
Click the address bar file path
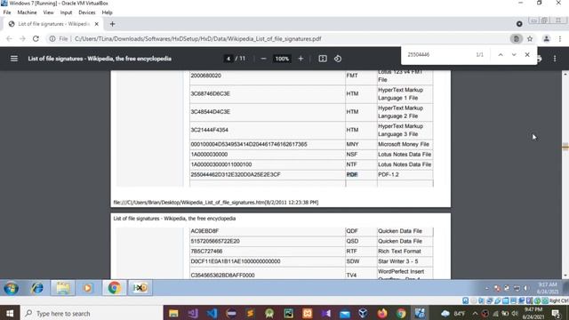197,38
